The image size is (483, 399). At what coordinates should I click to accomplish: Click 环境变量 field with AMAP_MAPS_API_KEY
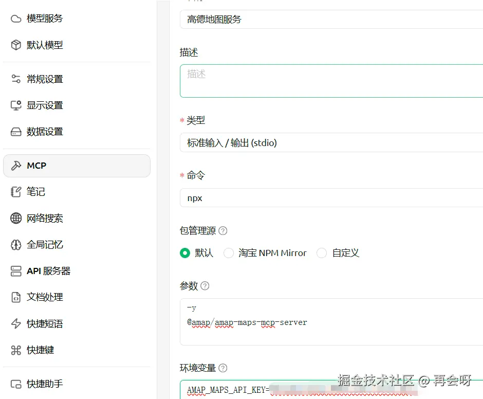click(331, 390)
